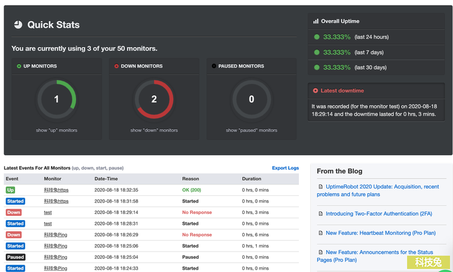Click the Latest Events For All Monitors heading
Screen dimensions: 453x272
coord(37,168)
